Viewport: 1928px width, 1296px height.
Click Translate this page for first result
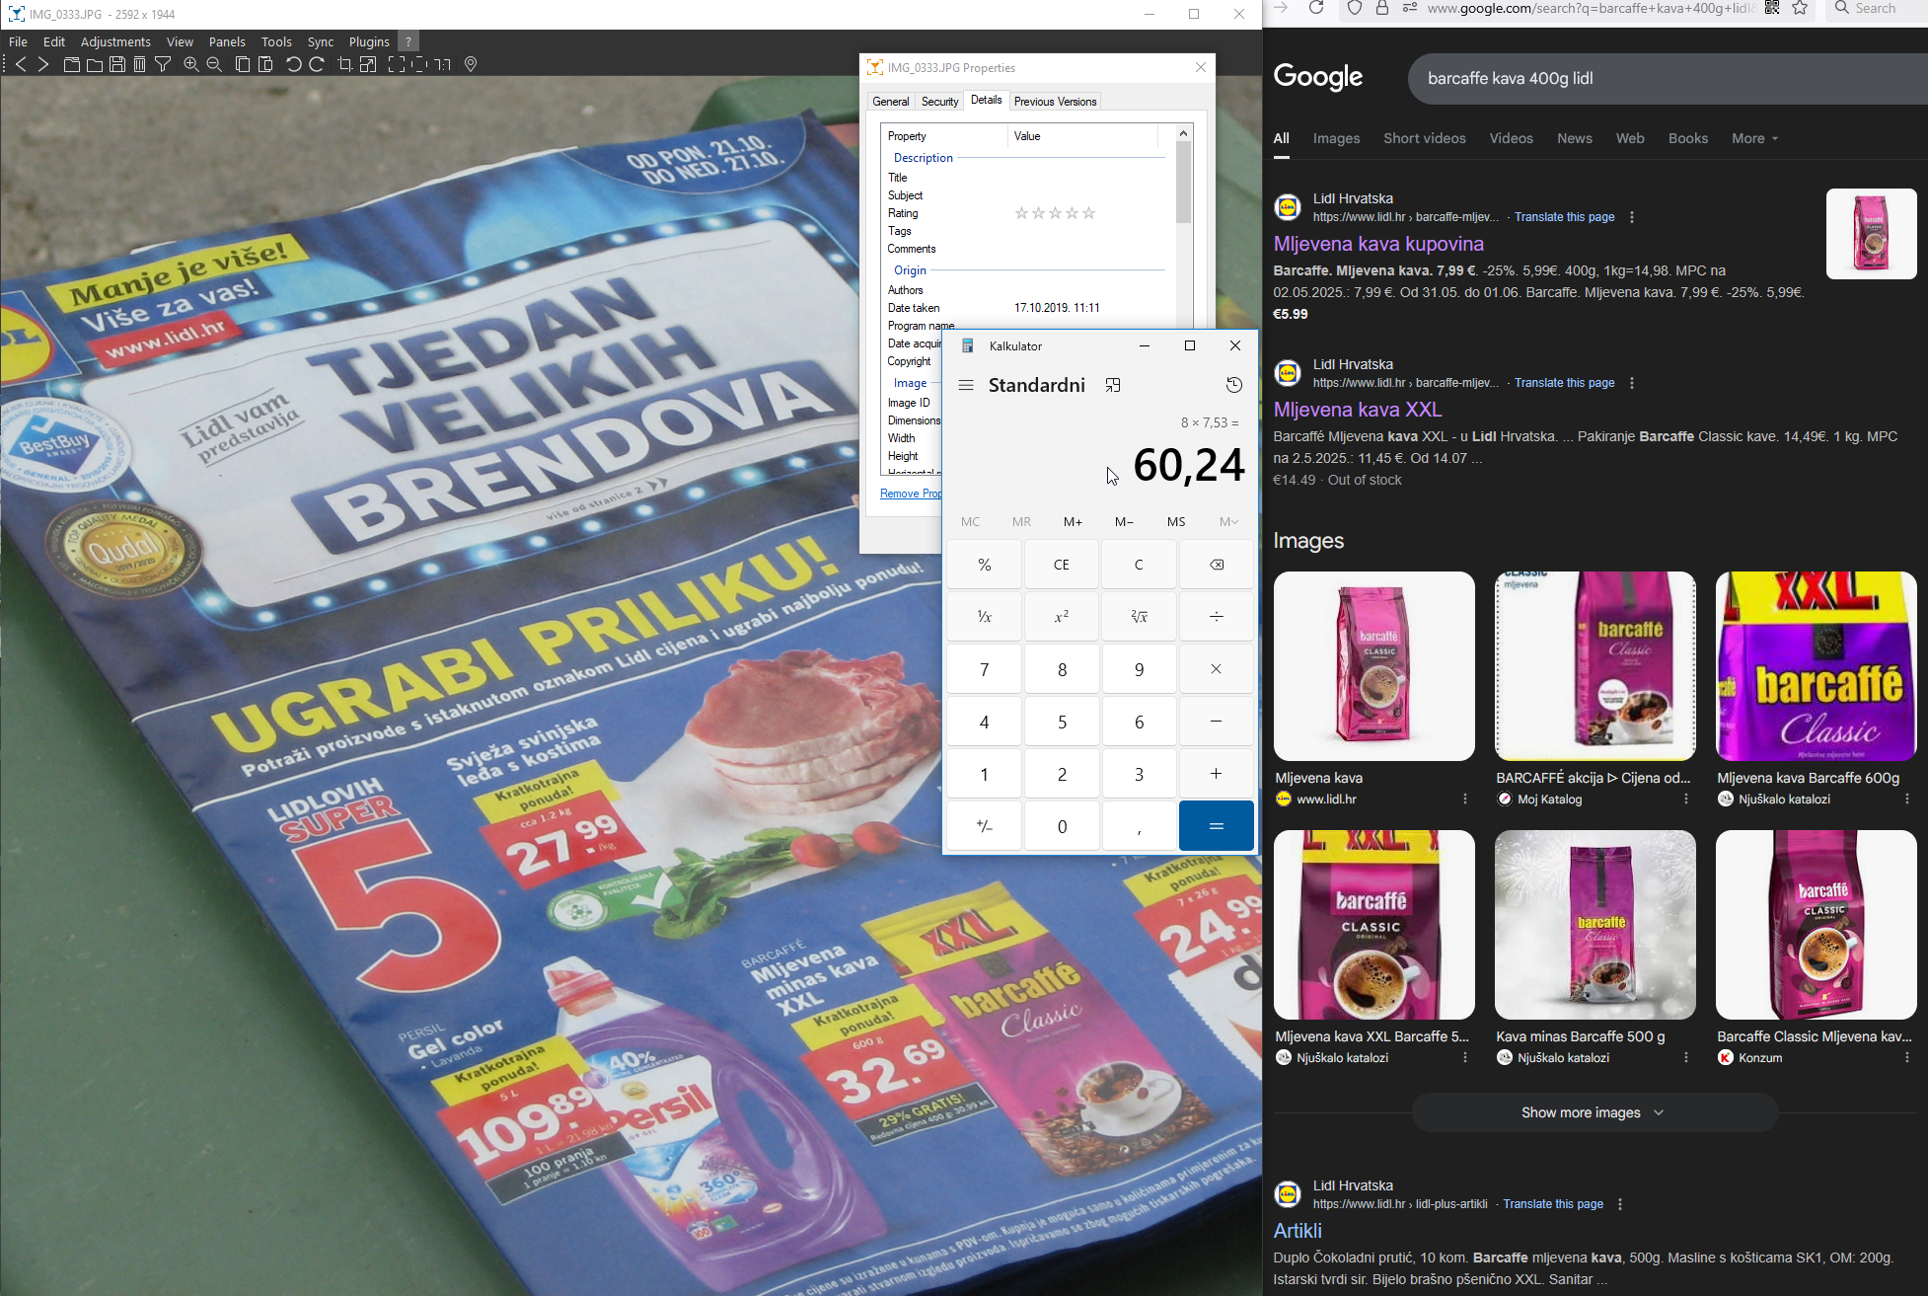coord(1564,217)
